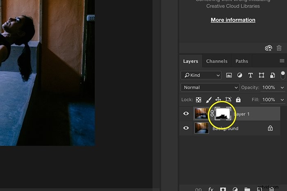The image size is (287, 191).
Task: Expand the Opacity slider dropdown arrow
Action: click(x=282, y=88)
